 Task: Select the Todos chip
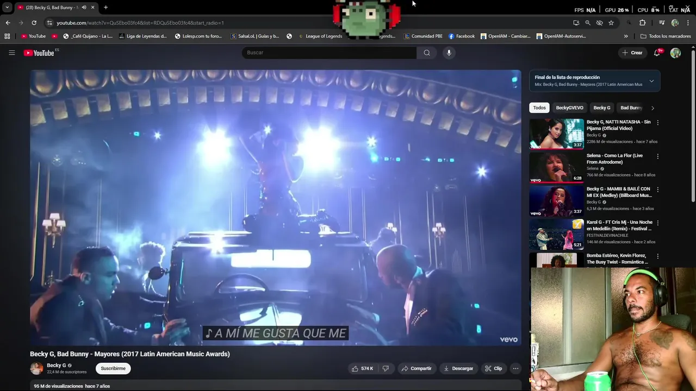click(x=539, y=108)
